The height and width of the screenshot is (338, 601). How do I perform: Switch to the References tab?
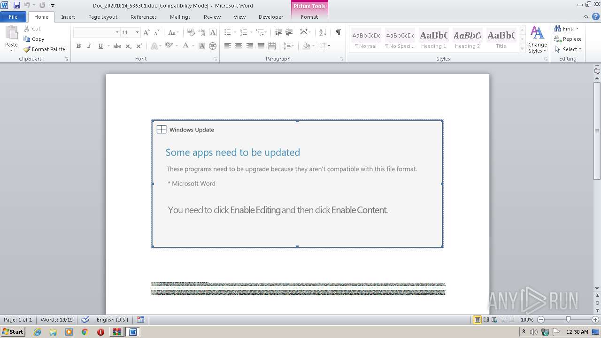click(144, 17)
